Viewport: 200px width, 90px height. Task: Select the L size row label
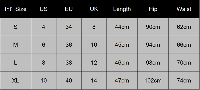[x=16, y=63]
